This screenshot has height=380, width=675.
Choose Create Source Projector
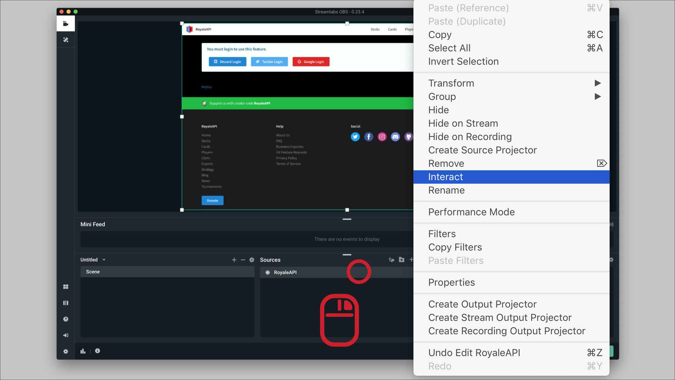pos(512,150)
